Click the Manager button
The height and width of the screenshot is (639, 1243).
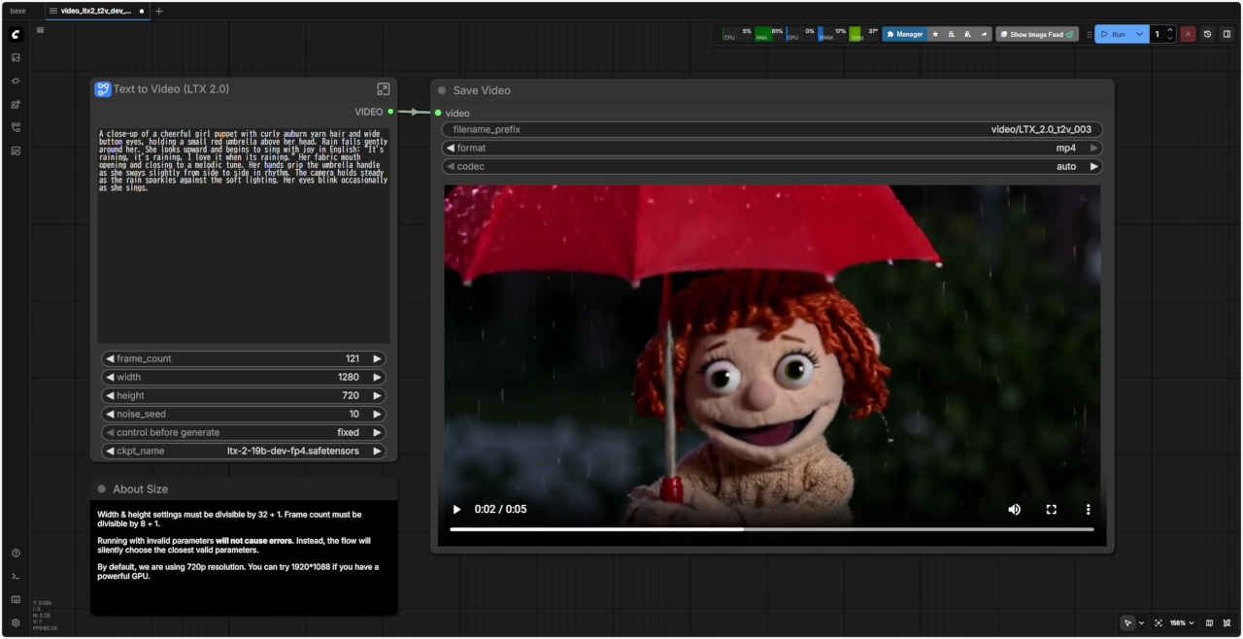coord(904,34)
